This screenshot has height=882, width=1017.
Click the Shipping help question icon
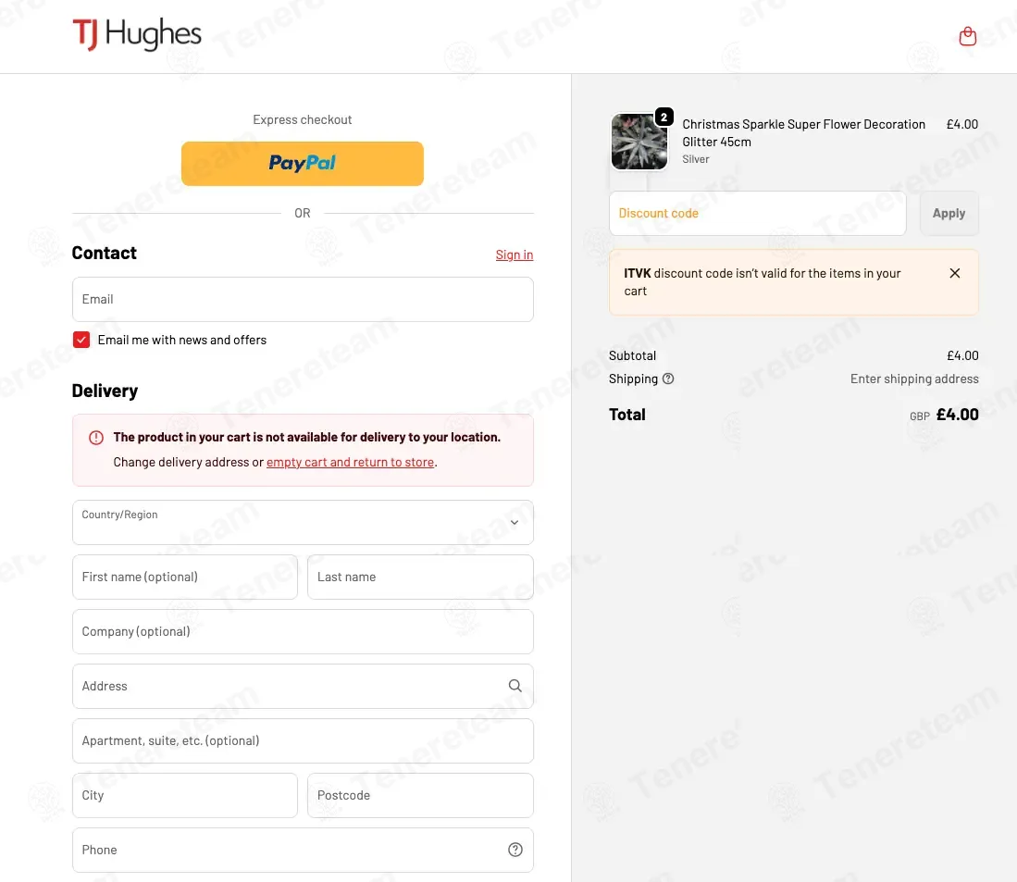click(668, 379)
